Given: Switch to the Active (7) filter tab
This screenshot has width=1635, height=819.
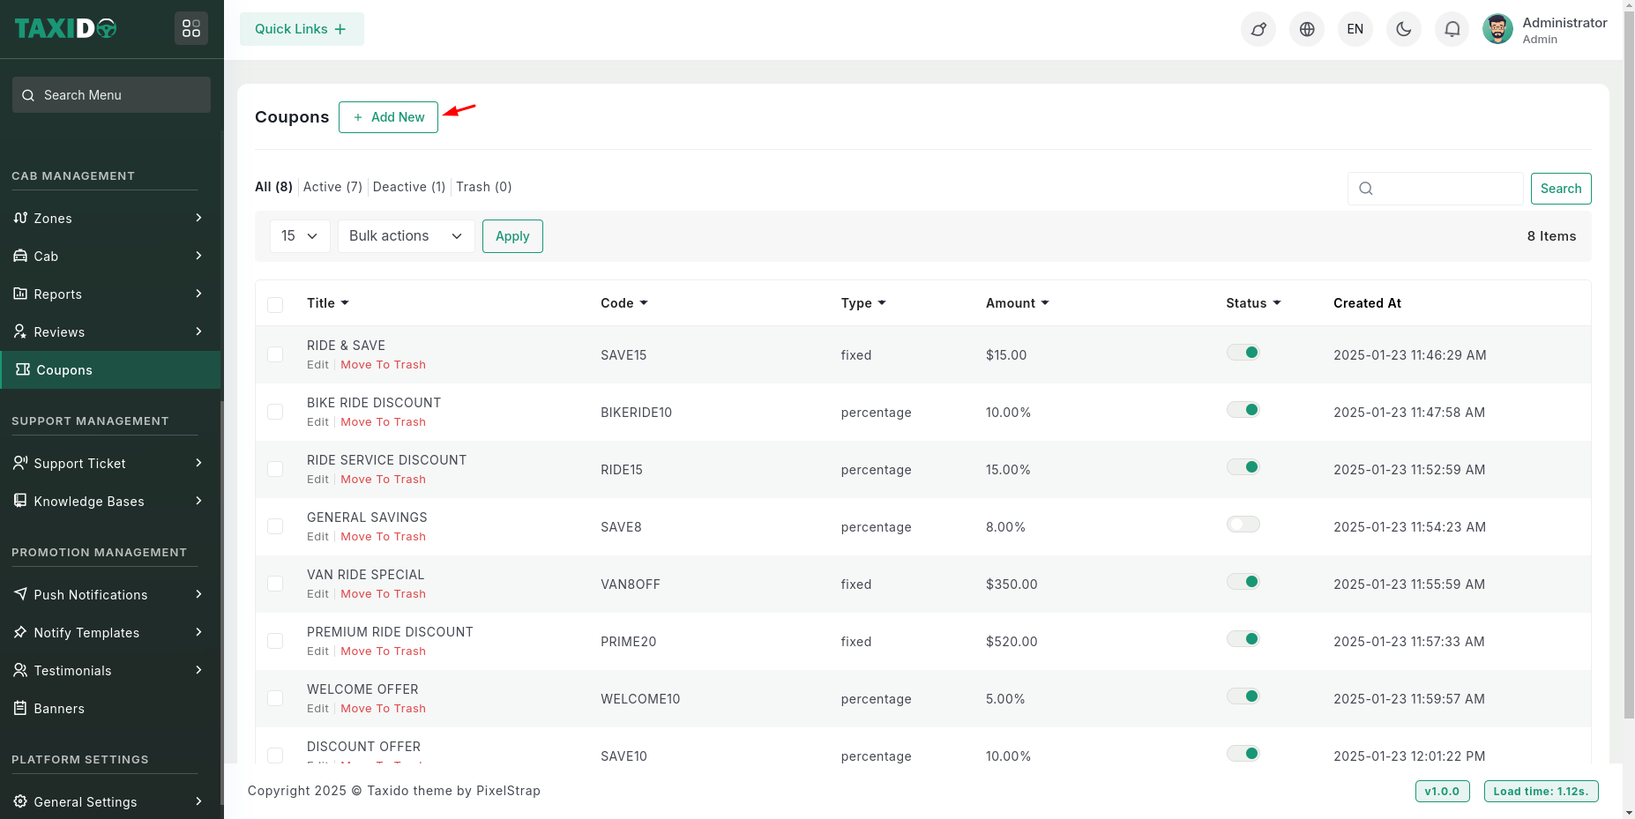Looking at the screenshot, I should tap(332, 187).
